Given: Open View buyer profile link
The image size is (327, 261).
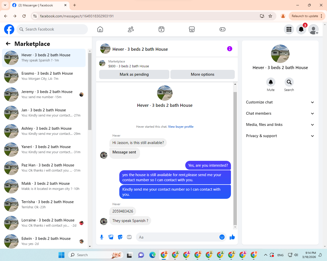Looking at the screenshot, I should pos(181,127).
